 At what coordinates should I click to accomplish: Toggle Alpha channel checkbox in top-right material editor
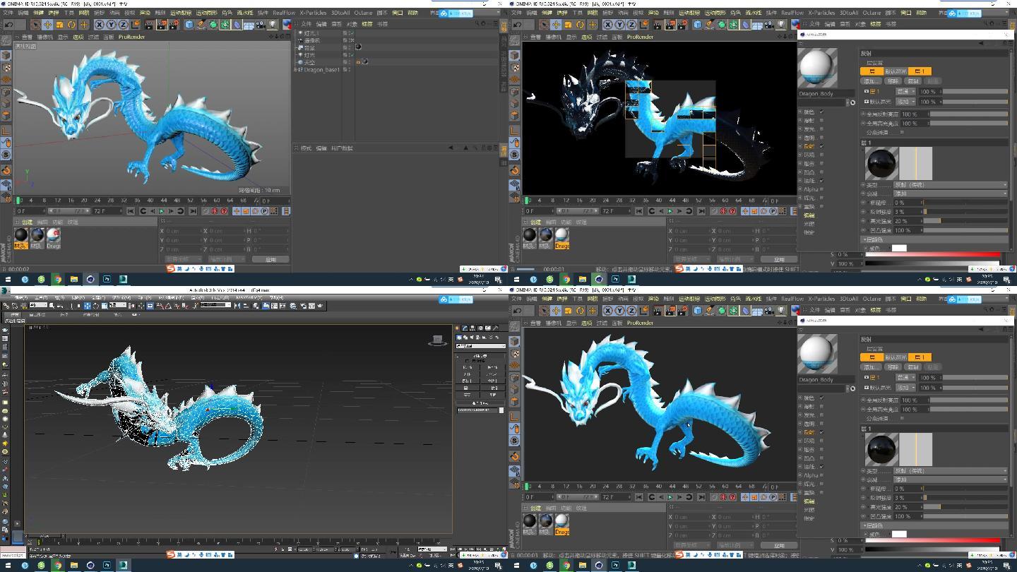821,189
